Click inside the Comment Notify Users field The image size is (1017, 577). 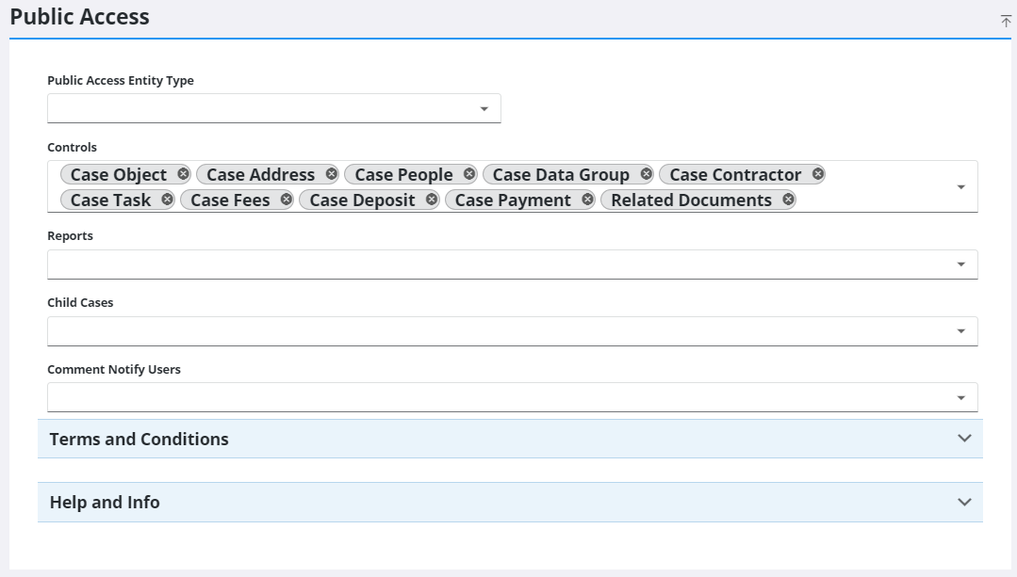pyautogui.click(x=471, y=397)
